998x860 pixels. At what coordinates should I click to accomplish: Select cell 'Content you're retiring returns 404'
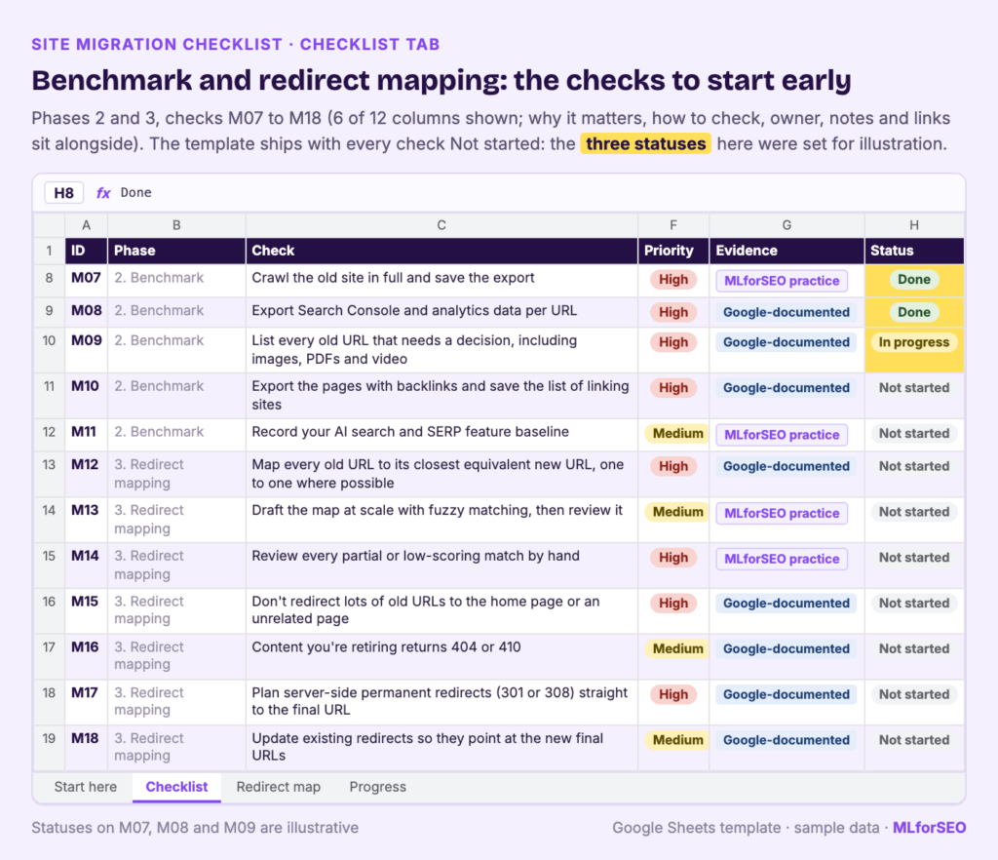pos(441,656)
